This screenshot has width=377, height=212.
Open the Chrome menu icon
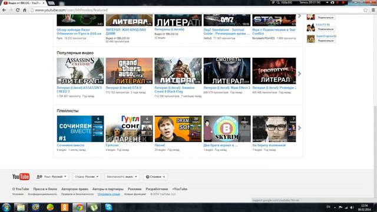click(373, 10)
